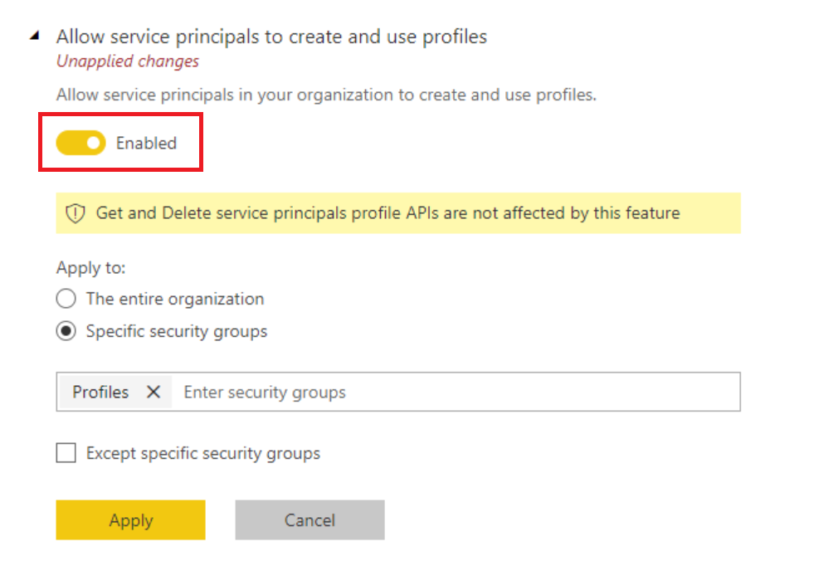Cancel the unapplied changes
The width and height of the screenshot is (814, 571).
click(310, 520)
